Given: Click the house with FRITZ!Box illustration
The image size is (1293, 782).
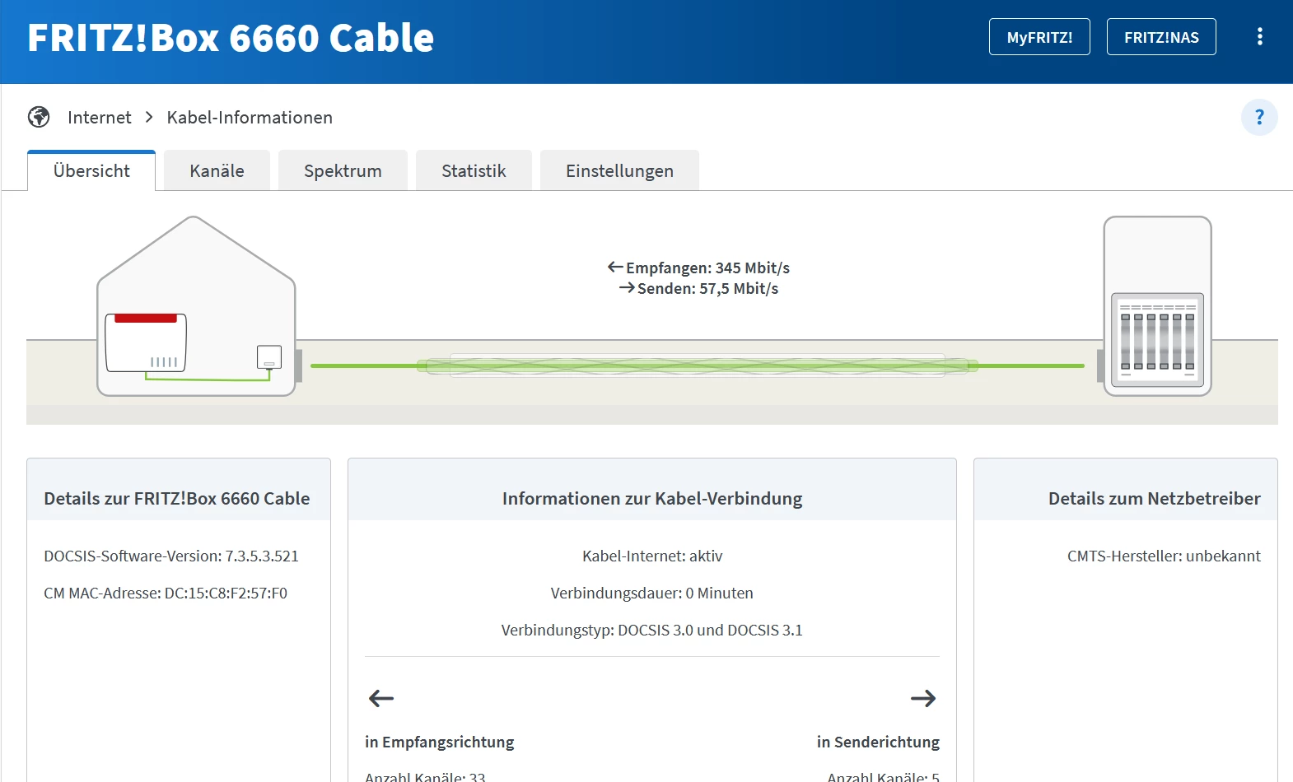Looking at the screenshot, I should 196,309.
